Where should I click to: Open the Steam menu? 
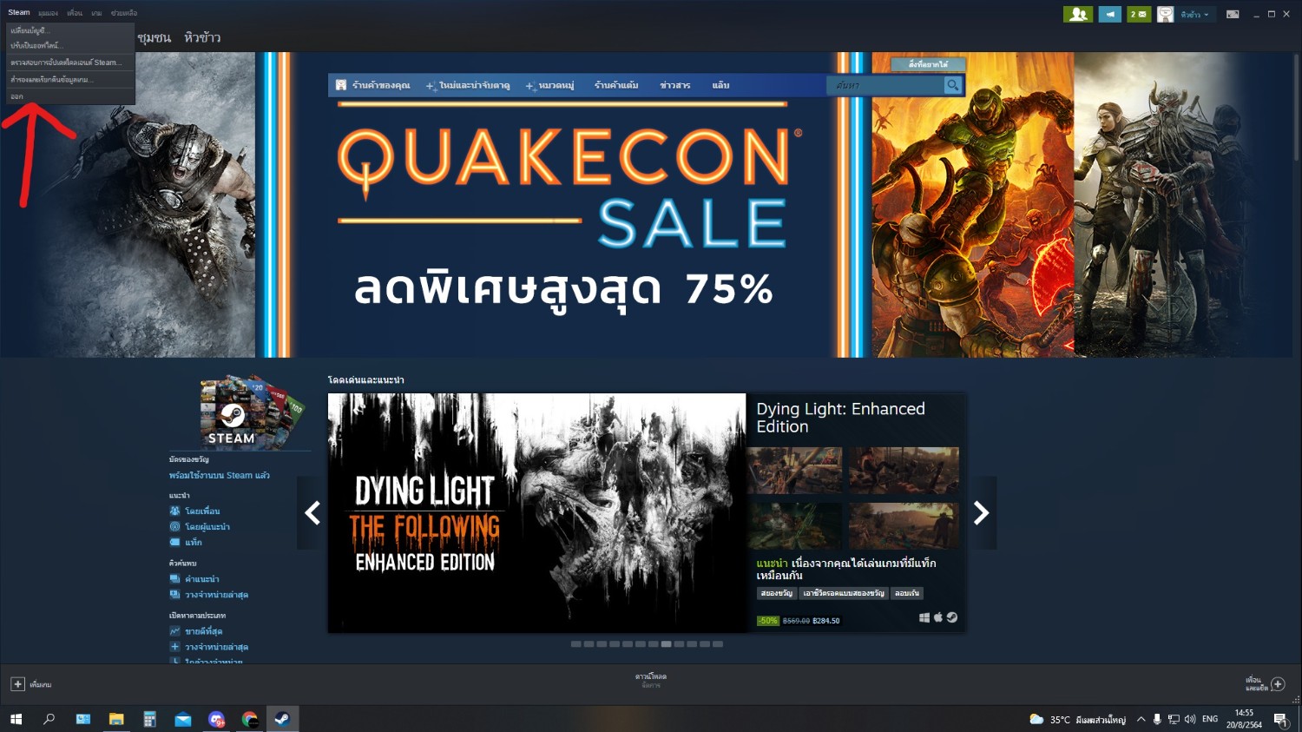coord(18,12)
